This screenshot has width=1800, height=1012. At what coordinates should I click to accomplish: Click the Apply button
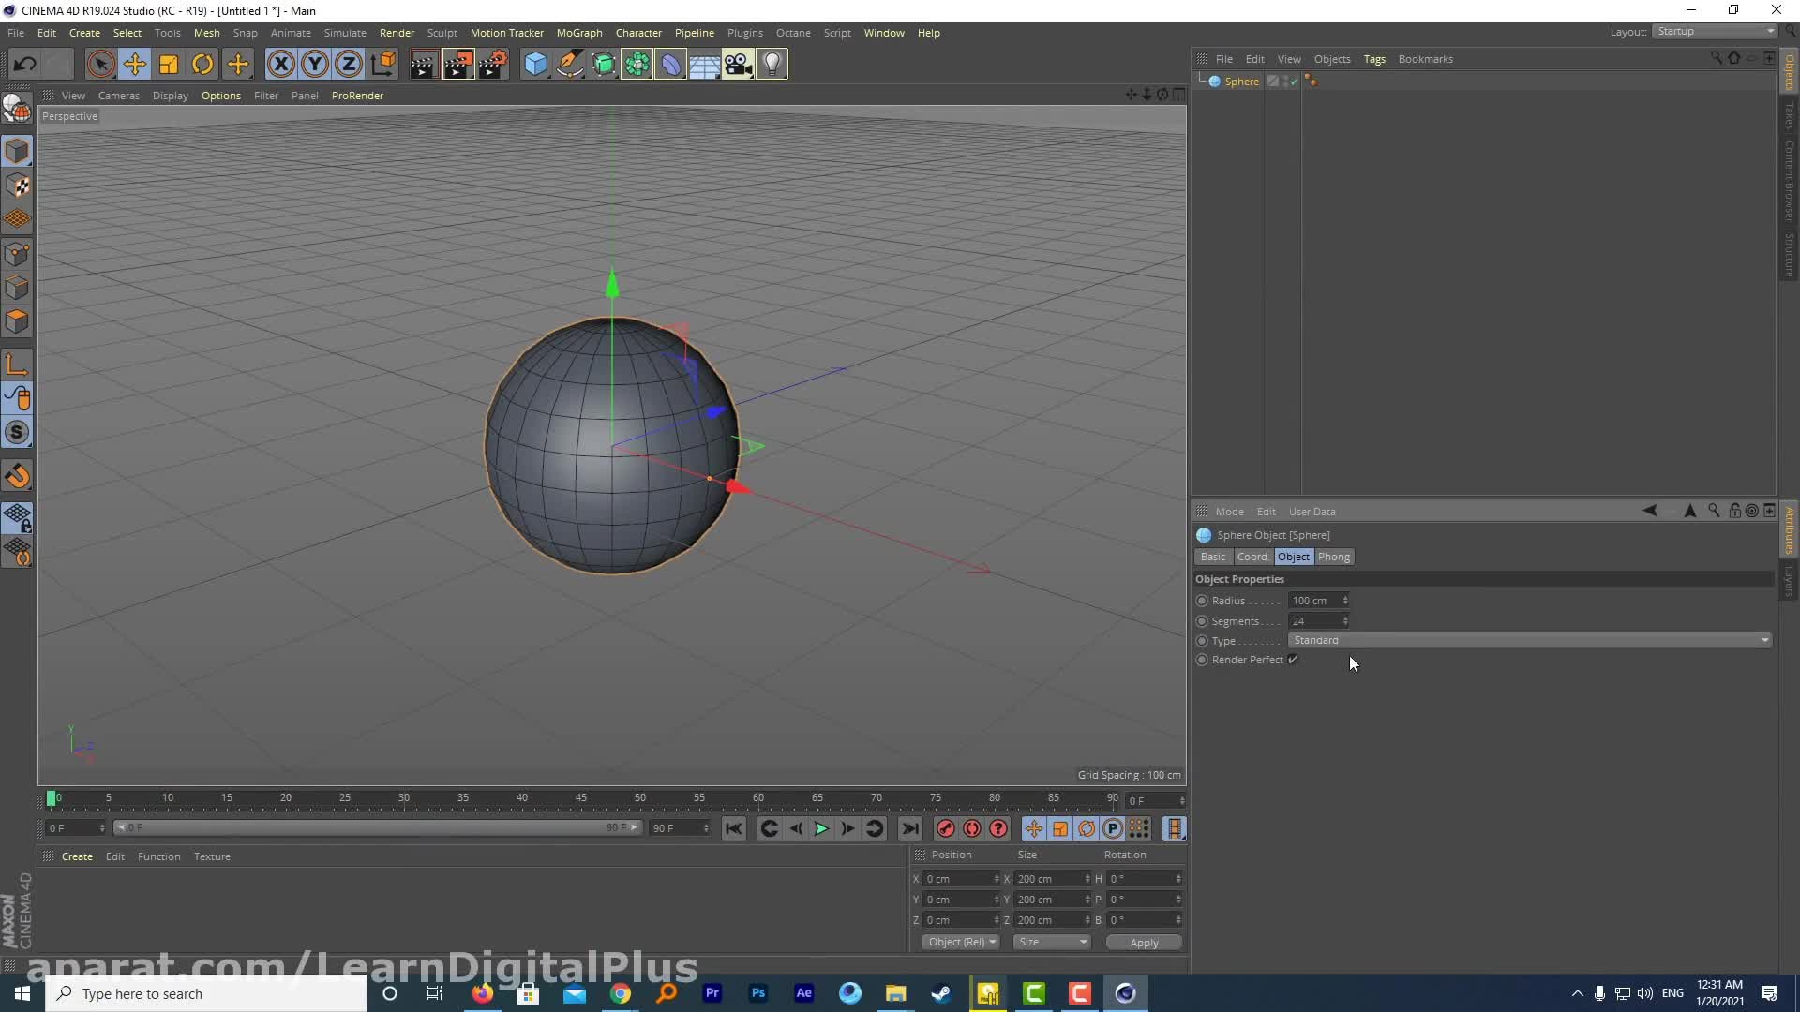tap(1143, 942)
